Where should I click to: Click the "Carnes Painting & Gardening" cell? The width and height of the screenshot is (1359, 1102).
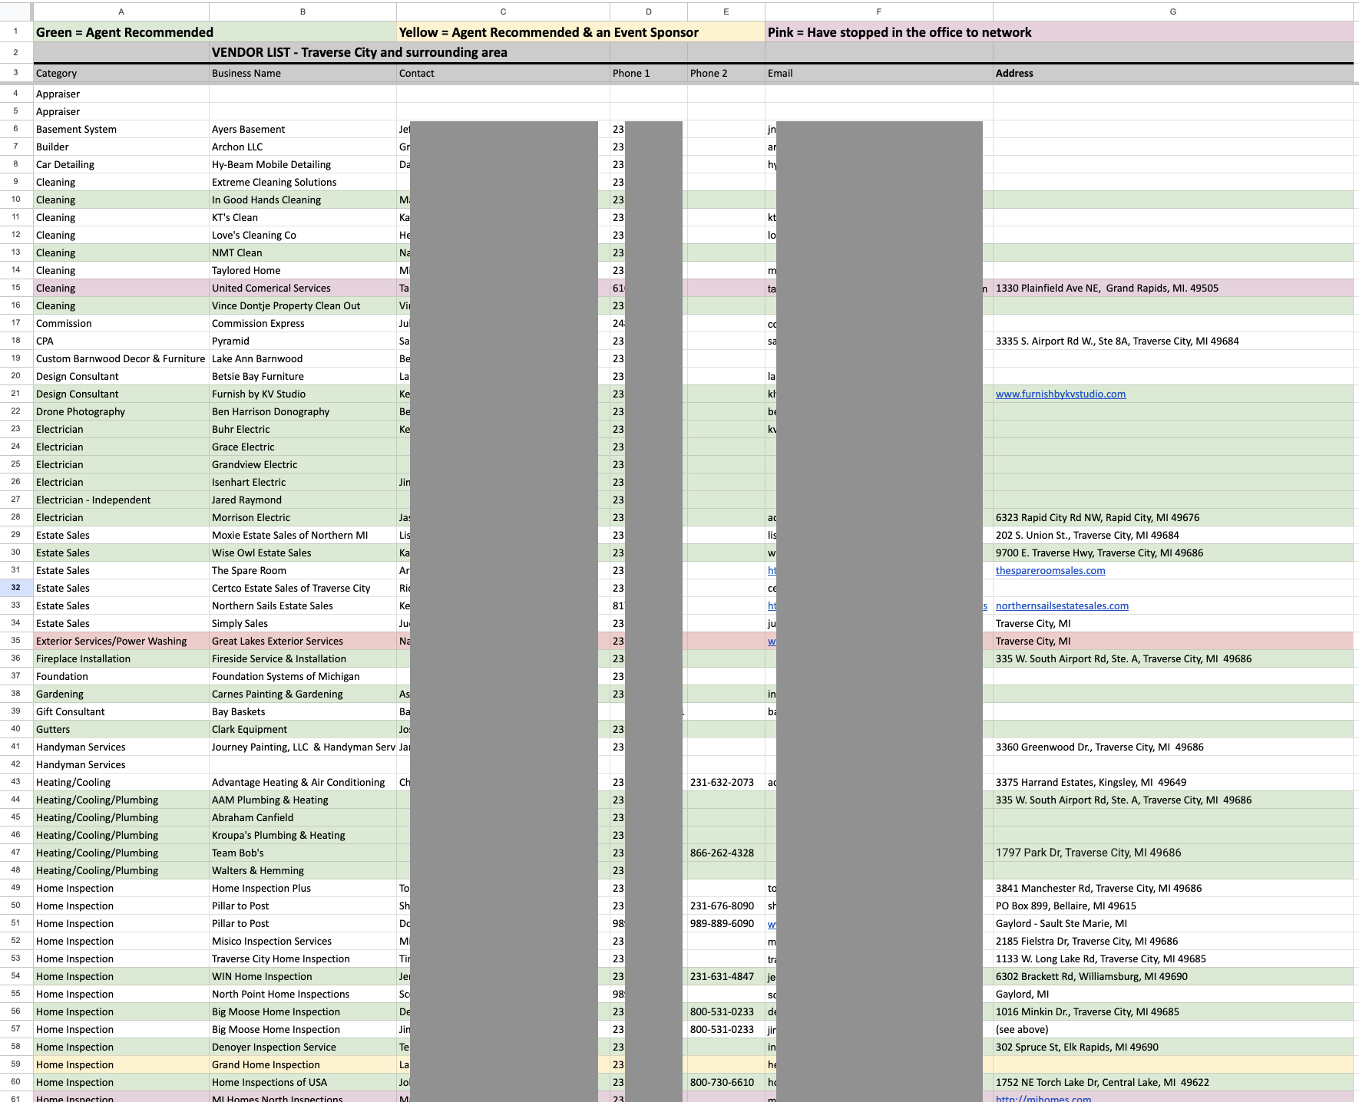[303, 694]
